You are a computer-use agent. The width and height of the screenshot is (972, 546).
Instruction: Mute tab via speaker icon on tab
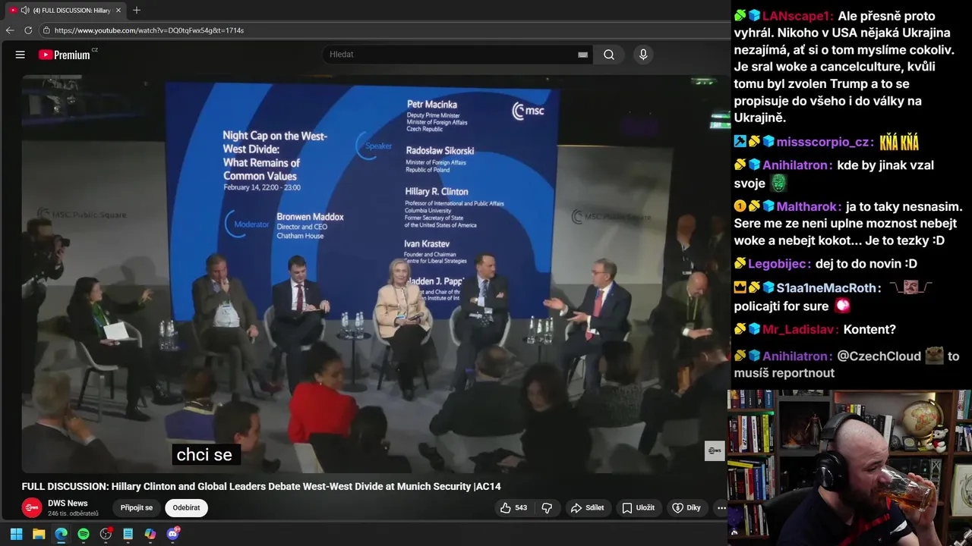click(25, 11)
